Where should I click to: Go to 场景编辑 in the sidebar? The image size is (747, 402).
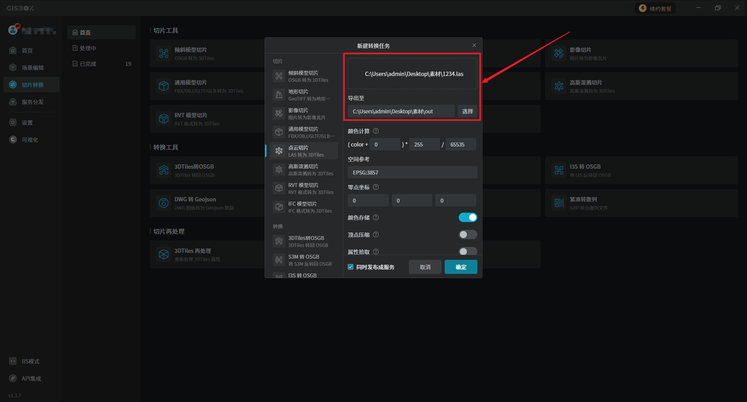point(32,68)
